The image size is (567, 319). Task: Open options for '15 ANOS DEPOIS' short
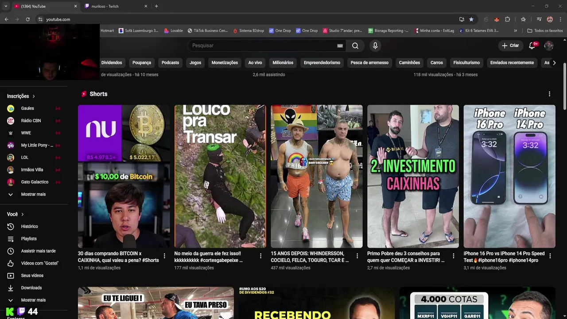coord(357,256)
